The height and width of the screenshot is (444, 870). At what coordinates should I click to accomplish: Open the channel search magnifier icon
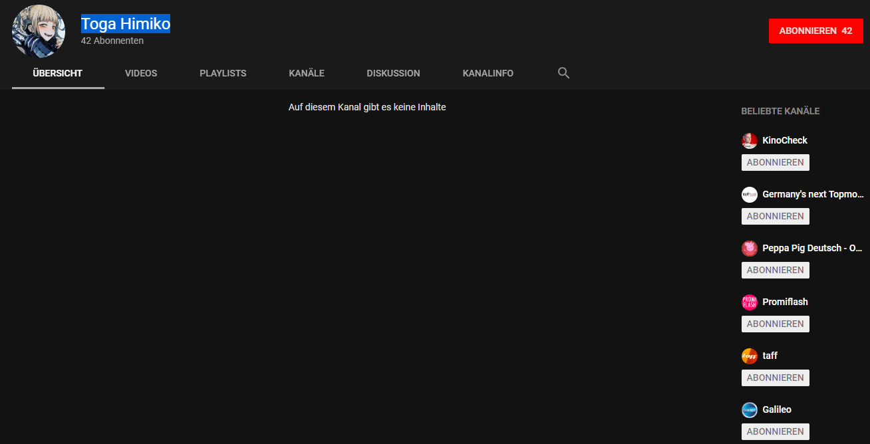click(x=563, y=73)
